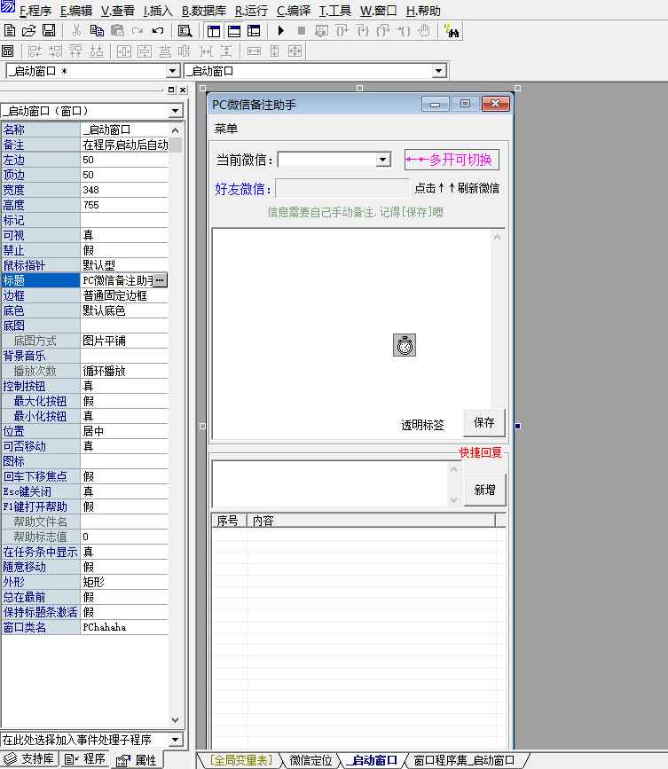
Task: Click the 好友微信 input field
Action: click(x=342, y=189)
